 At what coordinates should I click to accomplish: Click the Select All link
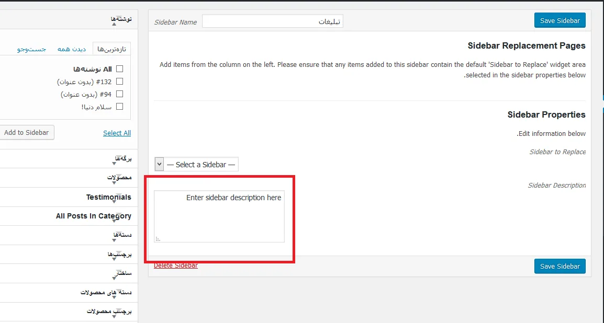[x=117, y=133]
